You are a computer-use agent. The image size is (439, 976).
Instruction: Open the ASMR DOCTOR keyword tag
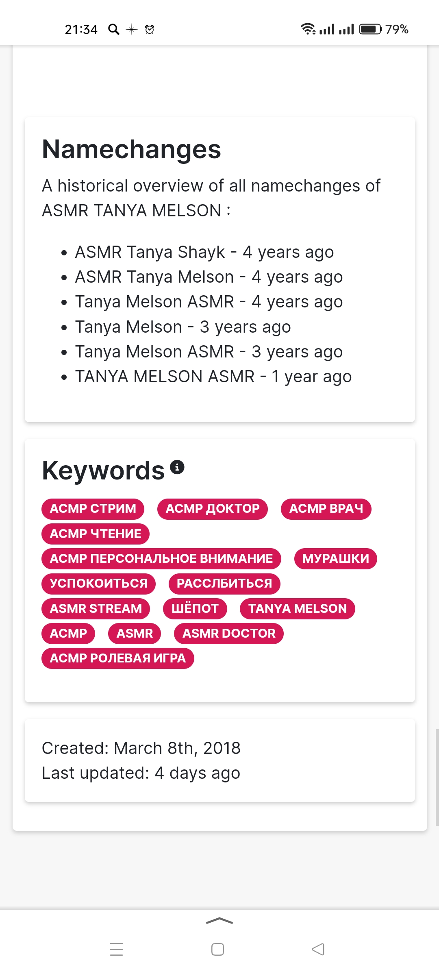(229, 634)
